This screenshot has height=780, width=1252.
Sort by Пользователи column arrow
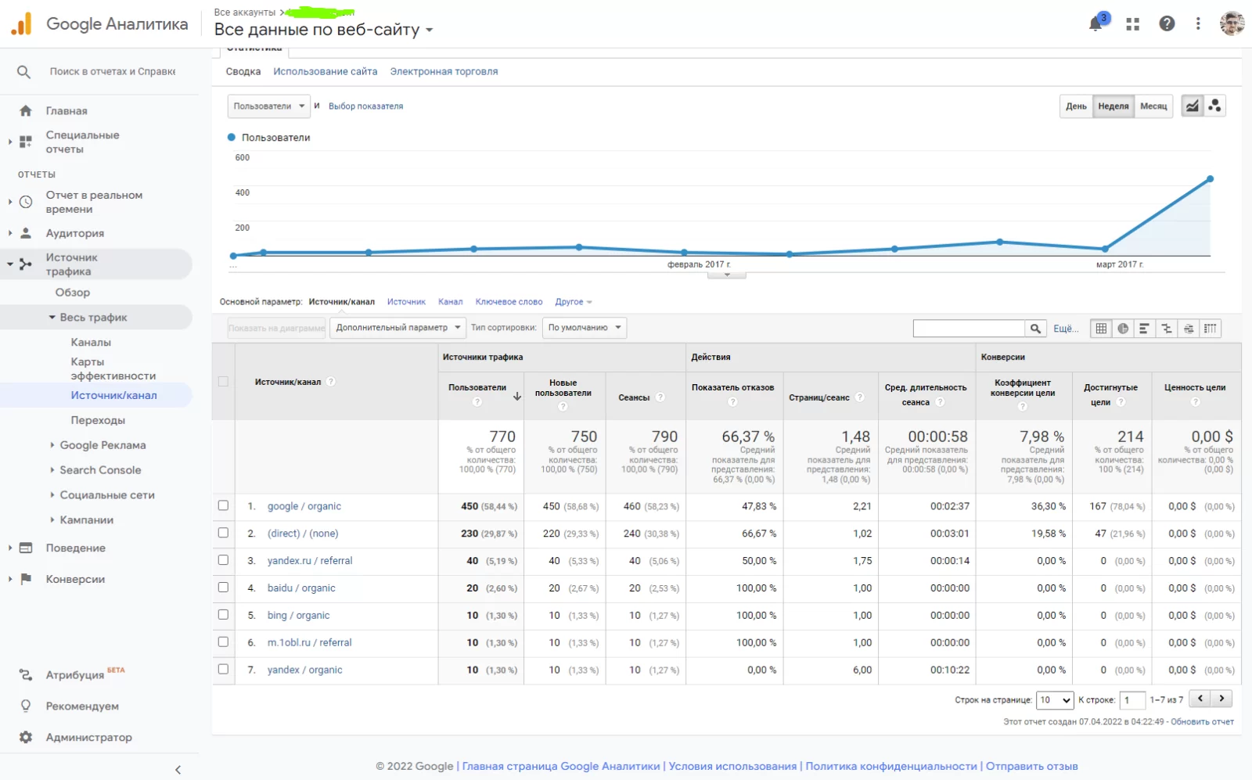tap(517, 397)
